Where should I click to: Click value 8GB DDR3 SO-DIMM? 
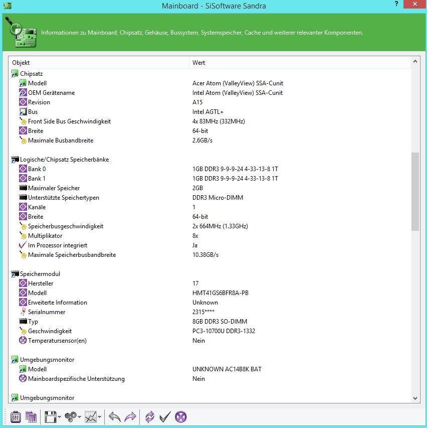click(220, 321)
